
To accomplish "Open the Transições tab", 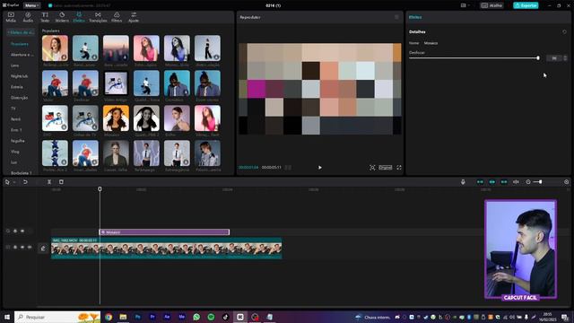I will point(98,17).
